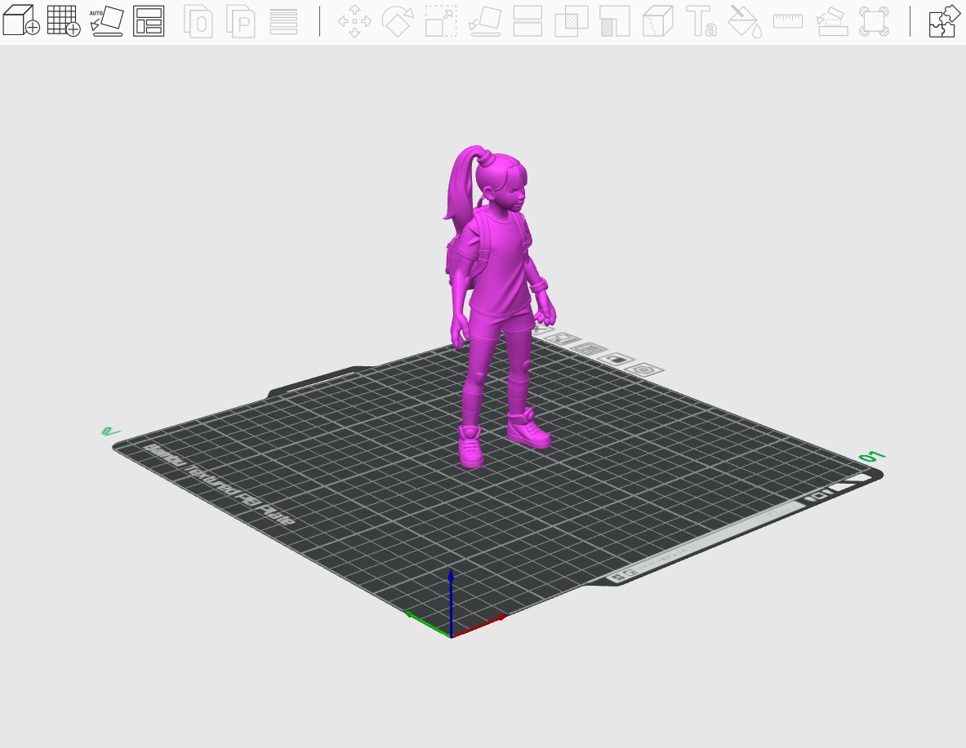Screen dimensions: 966x748
Task: Select the Brim Ears tool
Action: 875,20
